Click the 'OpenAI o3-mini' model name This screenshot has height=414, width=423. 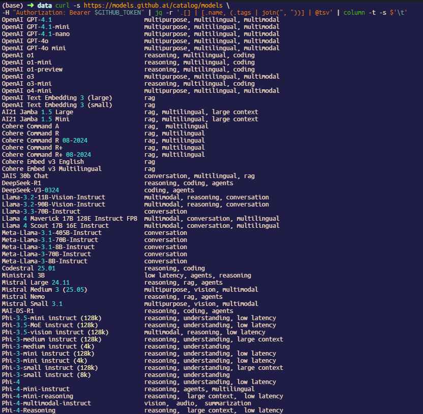[27, 84]
